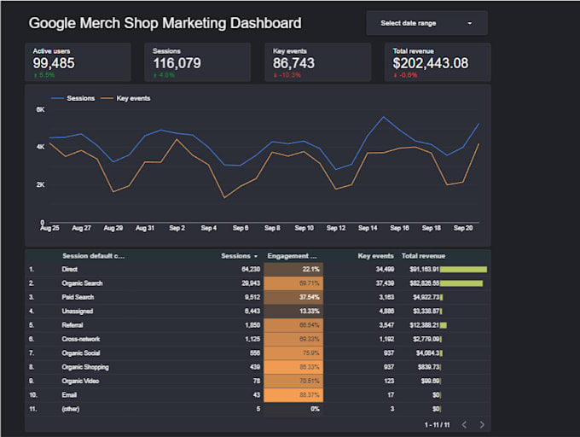Toggle Key events series in chart legend
The height and width of the screenshot is (437, 580).
coord(125,98)
